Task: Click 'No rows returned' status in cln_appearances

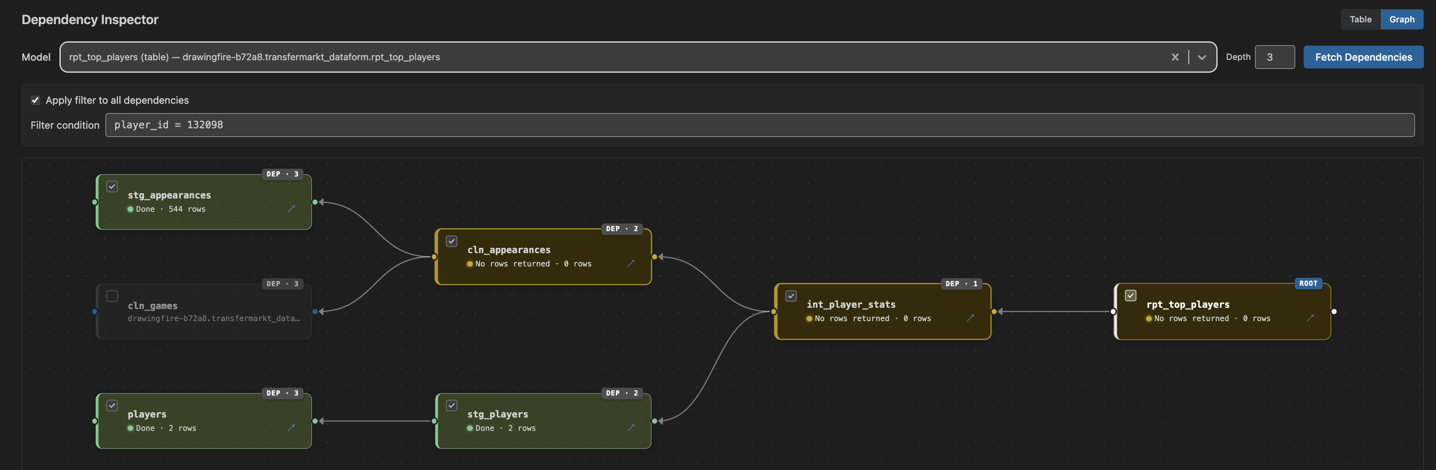Action: pos(512,263)
